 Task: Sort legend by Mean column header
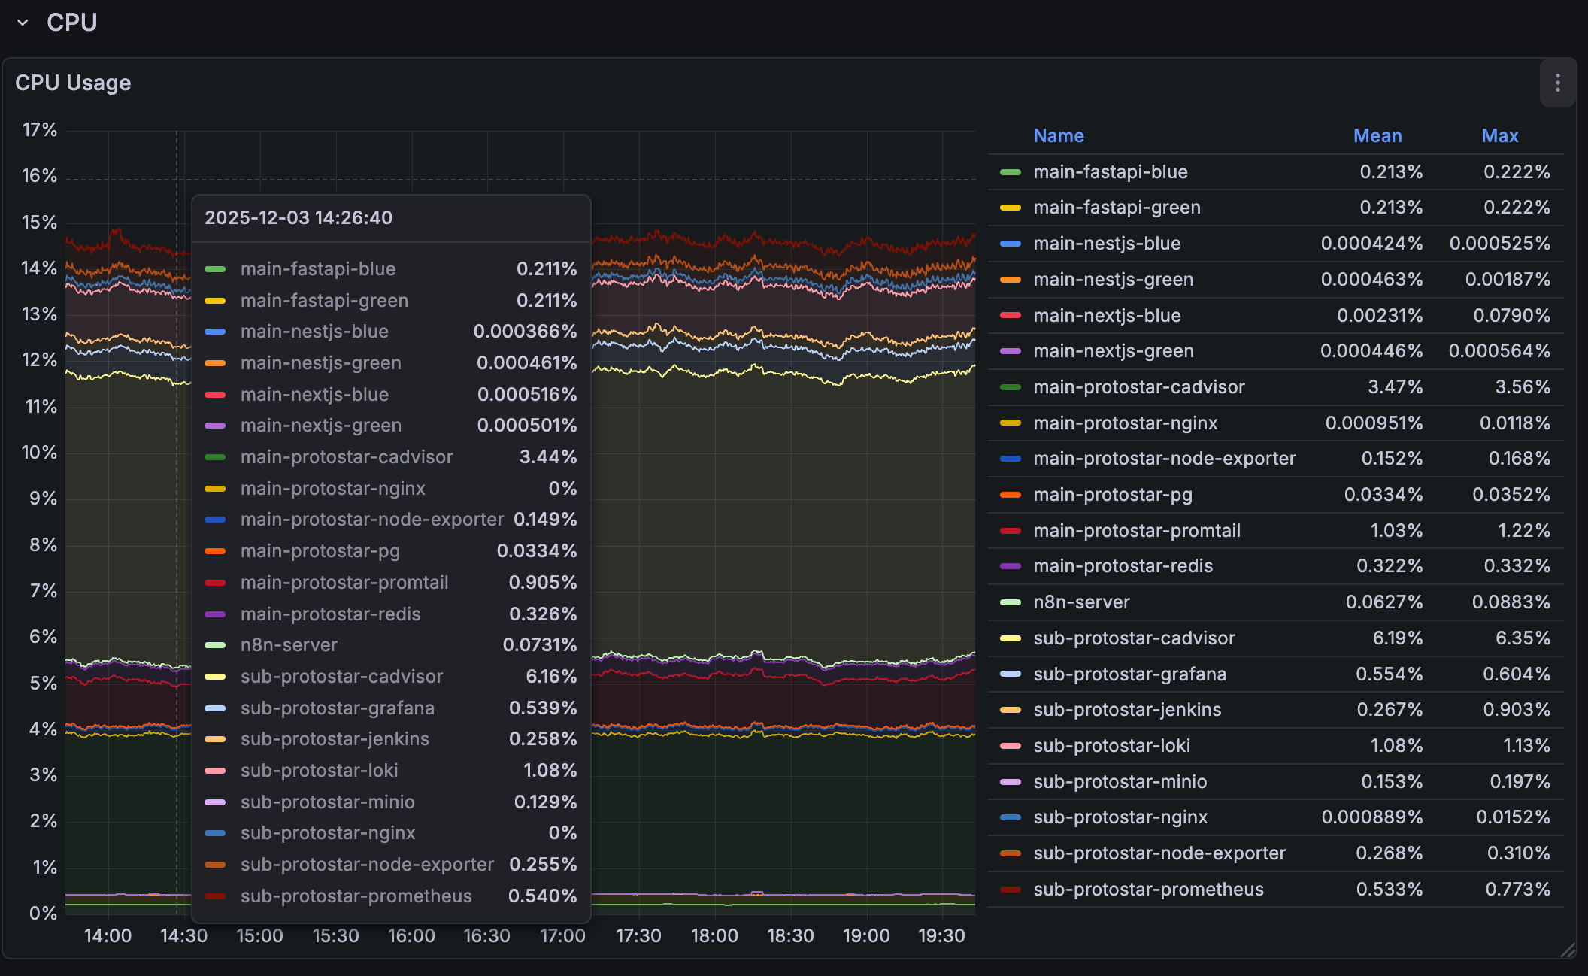pyautogui.click(x=1377, y=136)
